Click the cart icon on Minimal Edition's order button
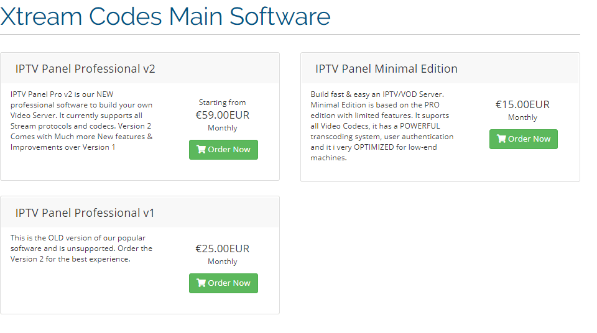 (501, 139)
